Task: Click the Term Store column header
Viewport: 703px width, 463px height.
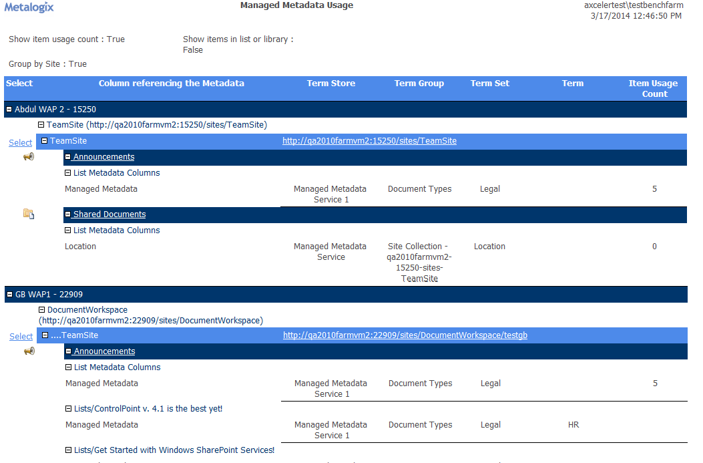Action: 330,83
